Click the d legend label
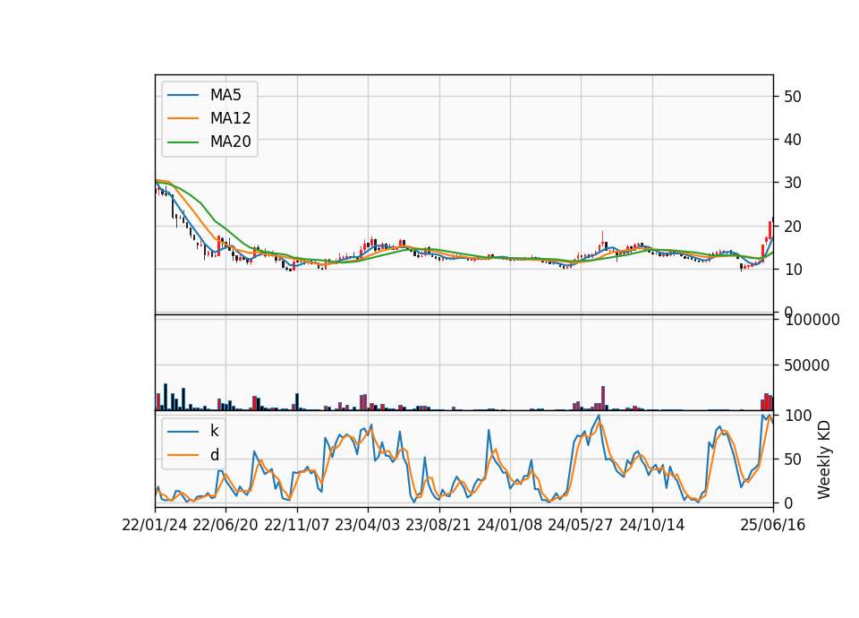The image size is (859, 618). coord(214,455)
